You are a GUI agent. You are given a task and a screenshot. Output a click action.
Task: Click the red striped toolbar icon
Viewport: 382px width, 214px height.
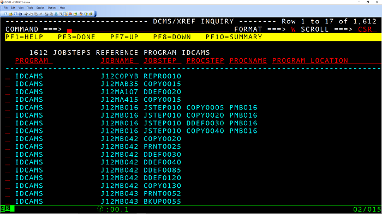point(70,14)
